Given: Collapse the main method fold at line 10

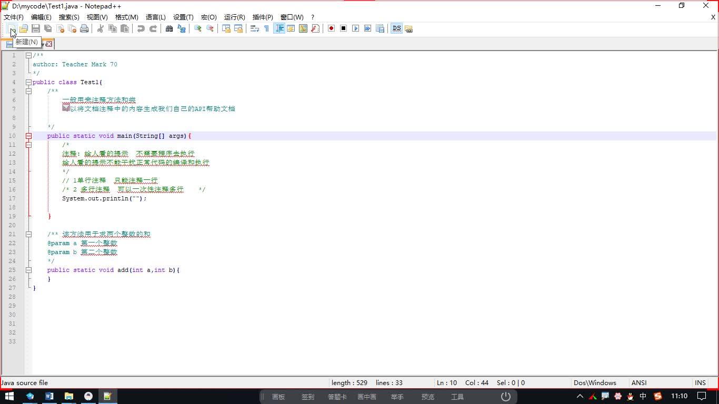Looking at the screenshot, I should [x=28, y=136].
